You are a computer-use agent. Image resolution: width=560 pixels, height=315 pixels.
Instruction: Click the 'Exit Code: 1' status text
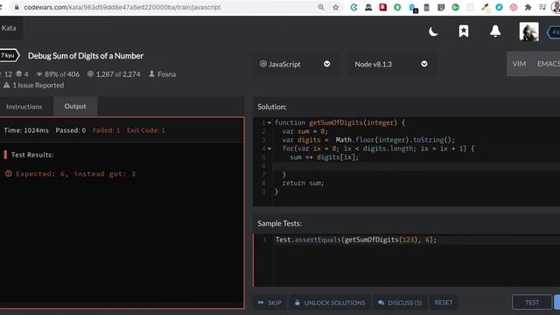point(146,130)
